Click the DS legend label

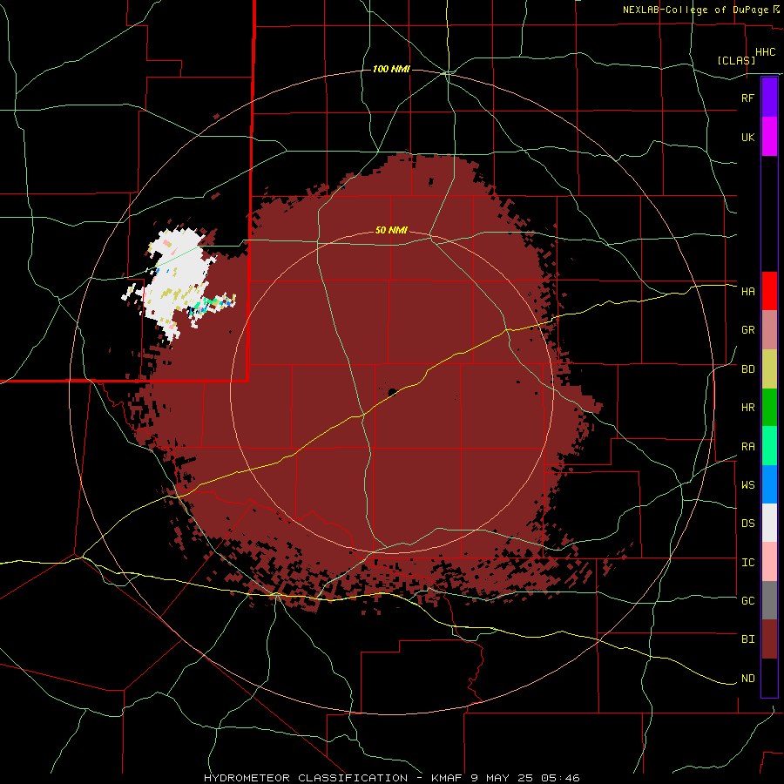(x=747, y=524)
